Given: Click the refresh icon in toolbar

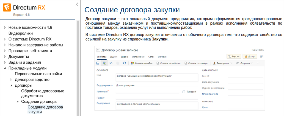Looking at the screenshot, I should (124, 63).
